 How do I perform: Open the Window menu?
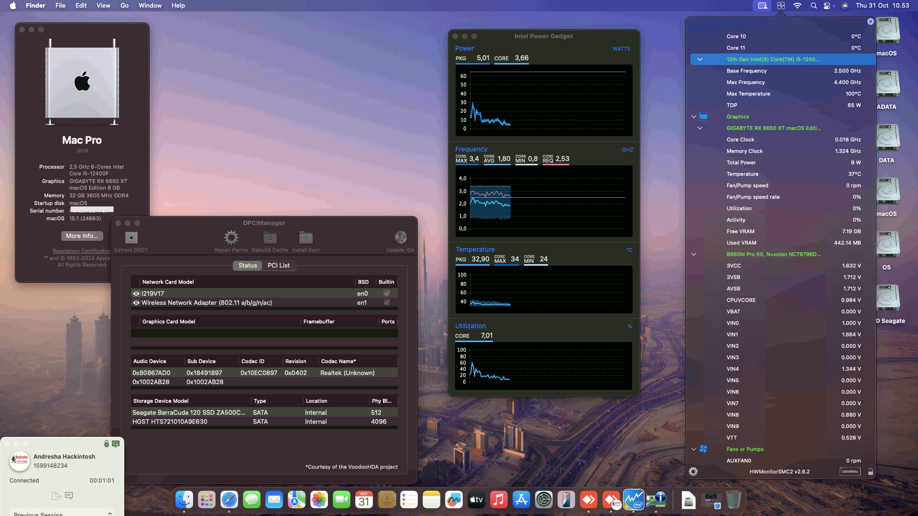coord(150,5)
